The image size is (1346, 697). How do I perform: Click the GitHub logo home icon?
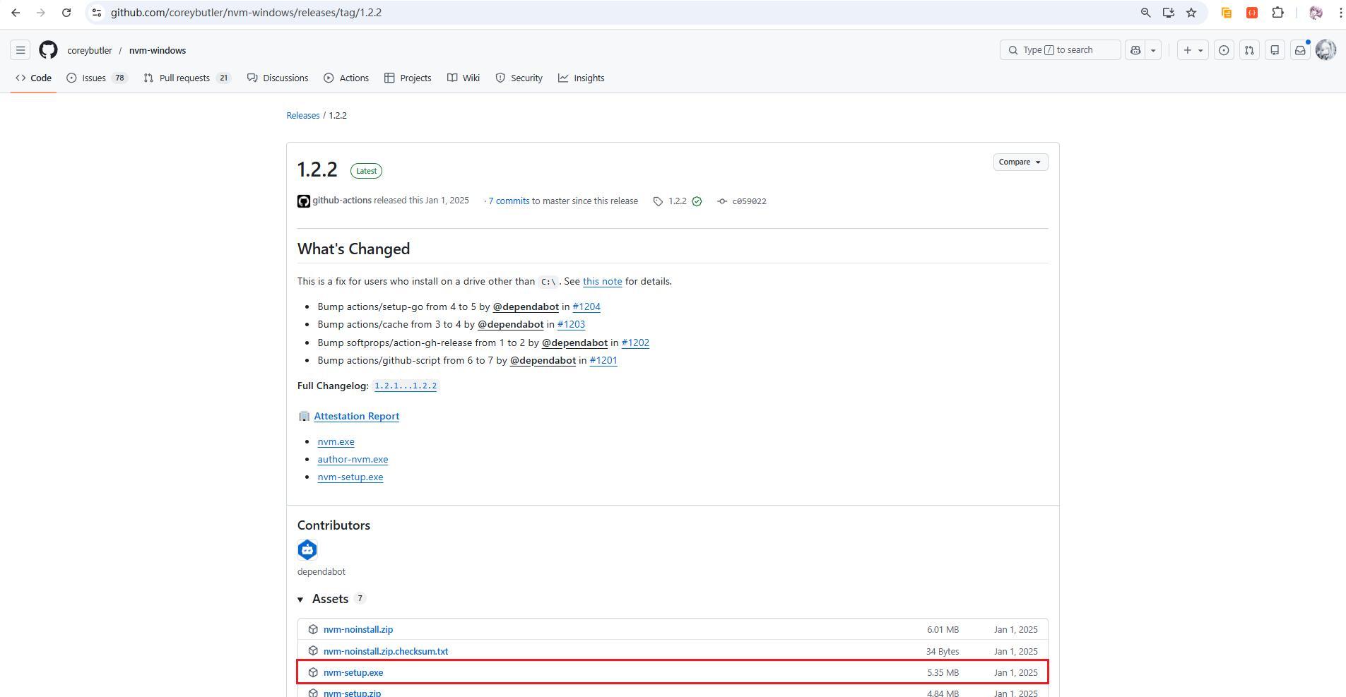pyautogui.click(x=48, y=50)
